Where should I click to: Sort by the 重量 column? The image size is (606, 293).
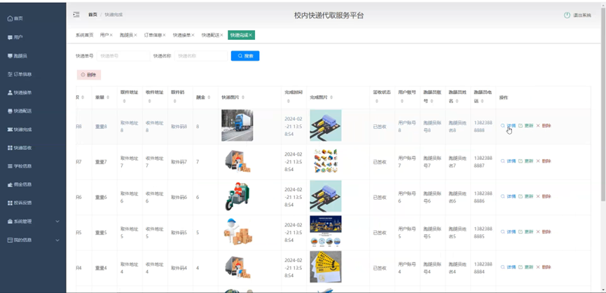tap(108, 98)
